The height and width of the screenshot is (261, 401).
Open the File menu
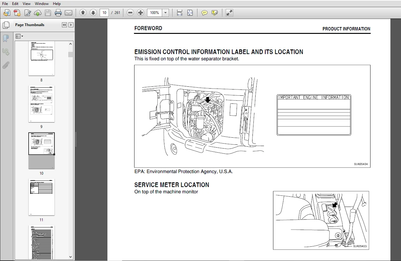click(x=5, y=4)
